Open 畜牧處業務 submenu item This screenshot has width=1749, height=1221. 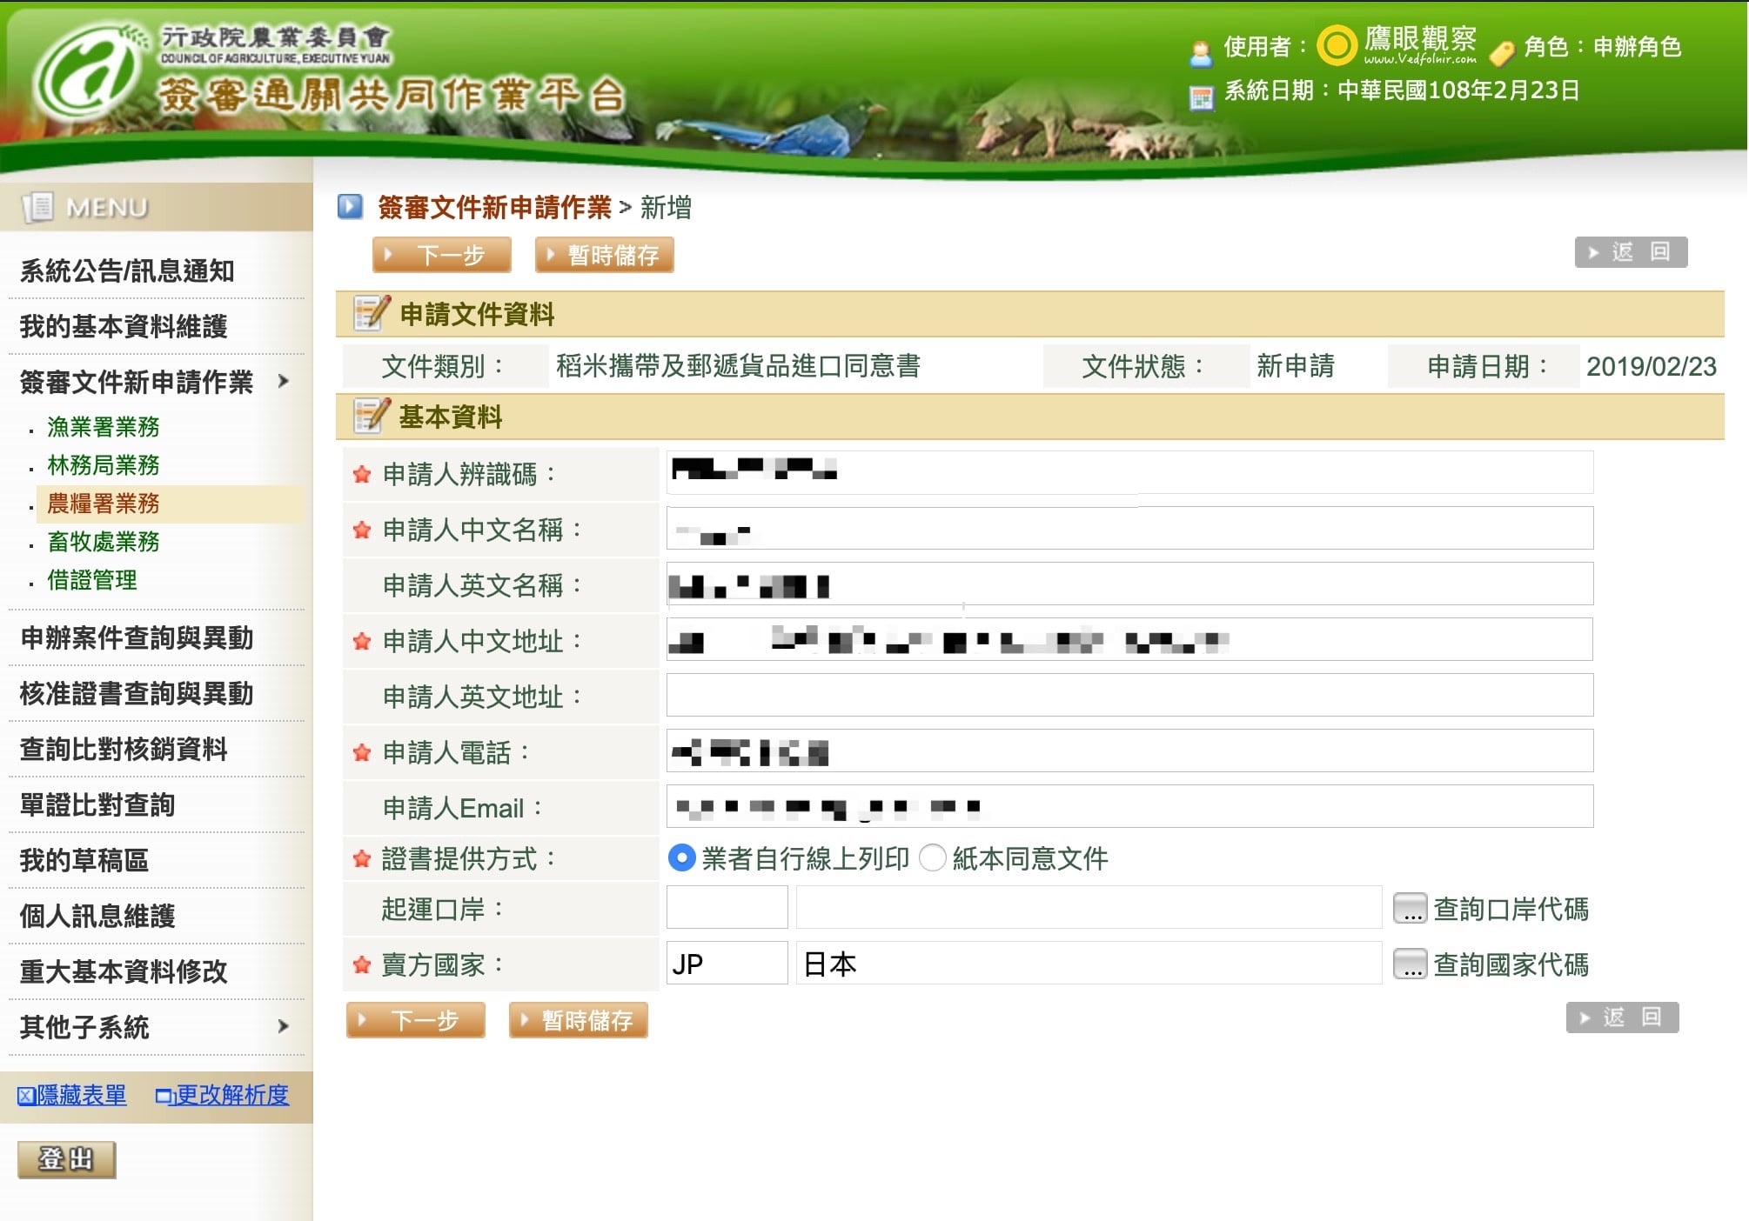coord(104,542)
